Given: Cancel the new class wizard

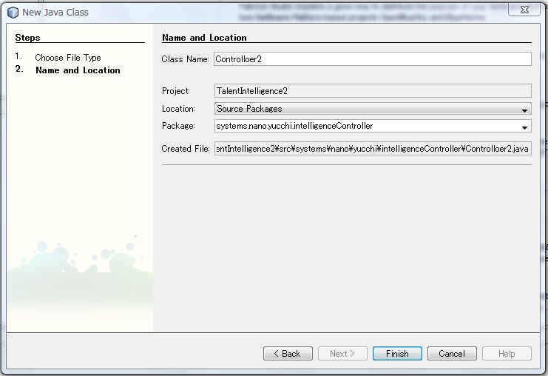Looking at the screenshot, I should [452, 354].
